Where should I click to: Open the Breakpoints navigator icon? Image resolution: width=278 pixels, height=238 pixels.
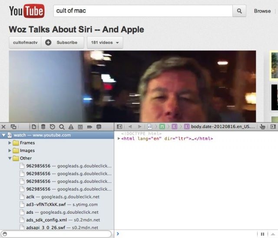click(89, 127)
